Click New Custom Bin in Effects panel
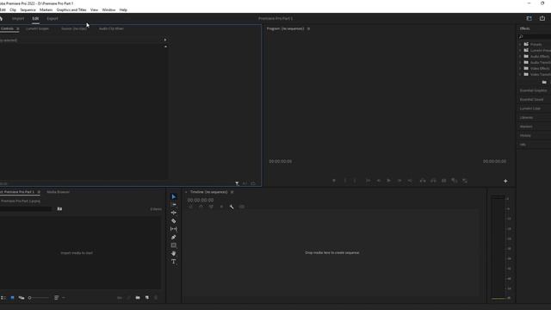 [x=544, y=83]
